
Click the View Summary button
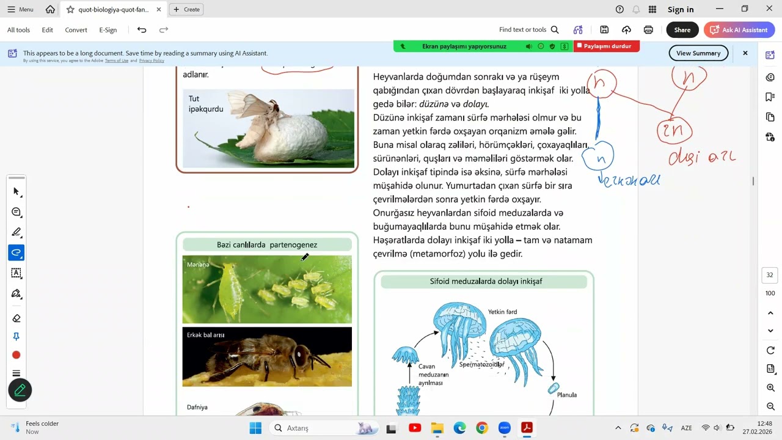pos(698,53)
